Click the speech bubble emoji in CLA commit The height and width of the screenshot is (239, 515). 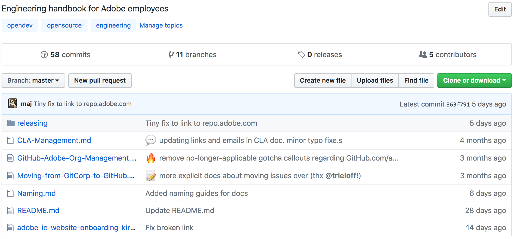(x=151, y=140)
